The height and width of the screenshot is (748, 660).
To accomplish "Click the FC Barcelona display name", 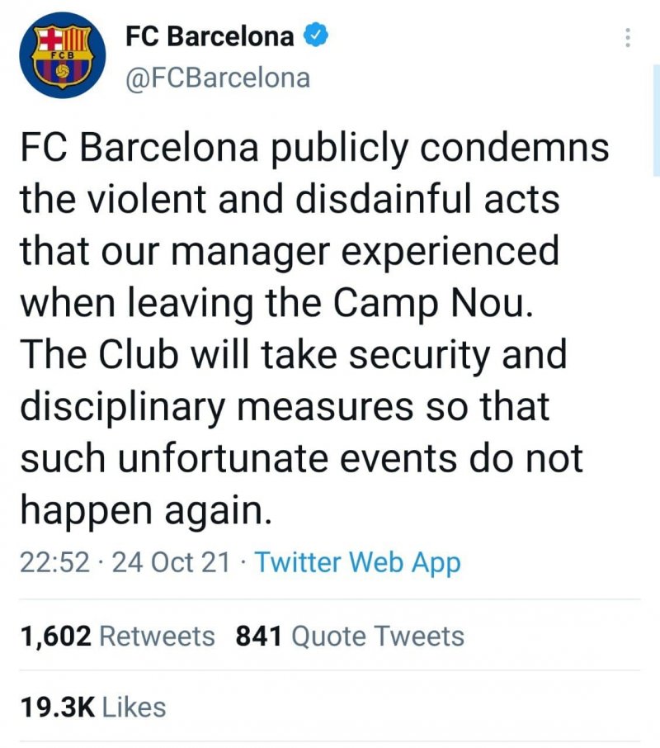I will pyautogui.click(x=210, y=36).
